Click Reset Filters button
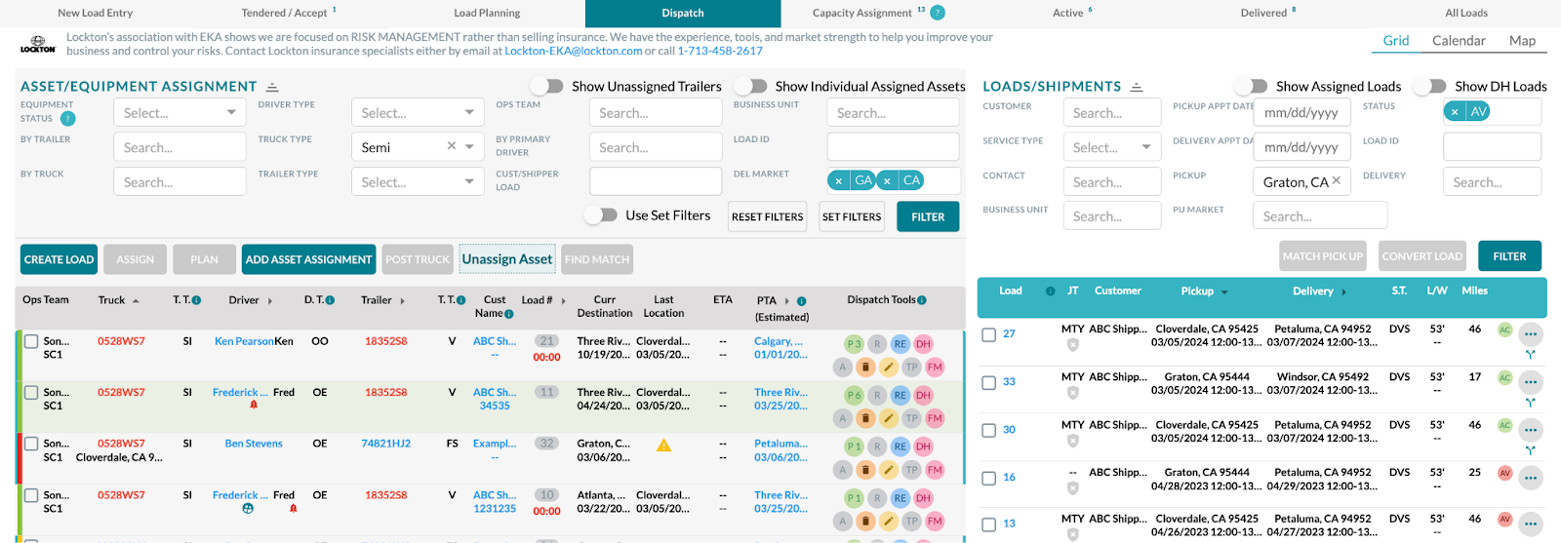1561x543 pixels. pos(768,216)
